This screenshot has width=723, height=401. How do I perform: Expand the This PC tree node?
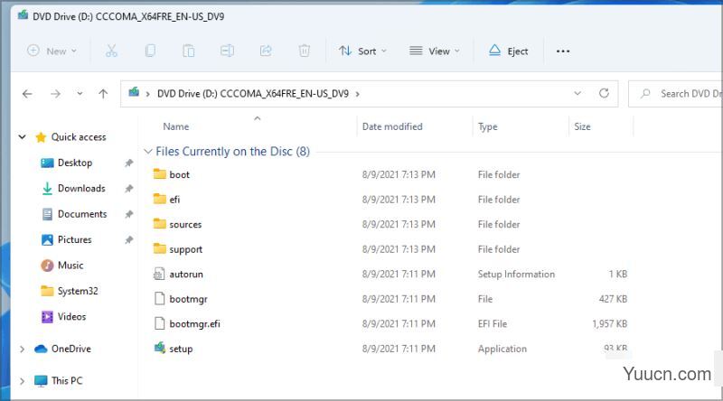coord(22,381)
